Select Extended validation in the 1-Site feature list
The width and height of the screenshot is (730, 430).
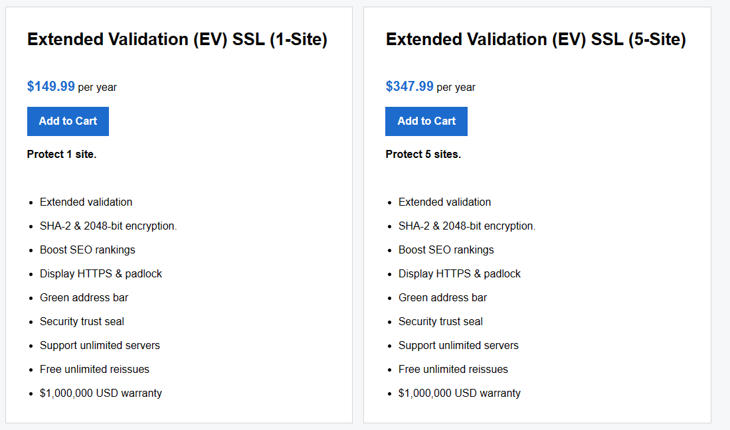(86, 202)
